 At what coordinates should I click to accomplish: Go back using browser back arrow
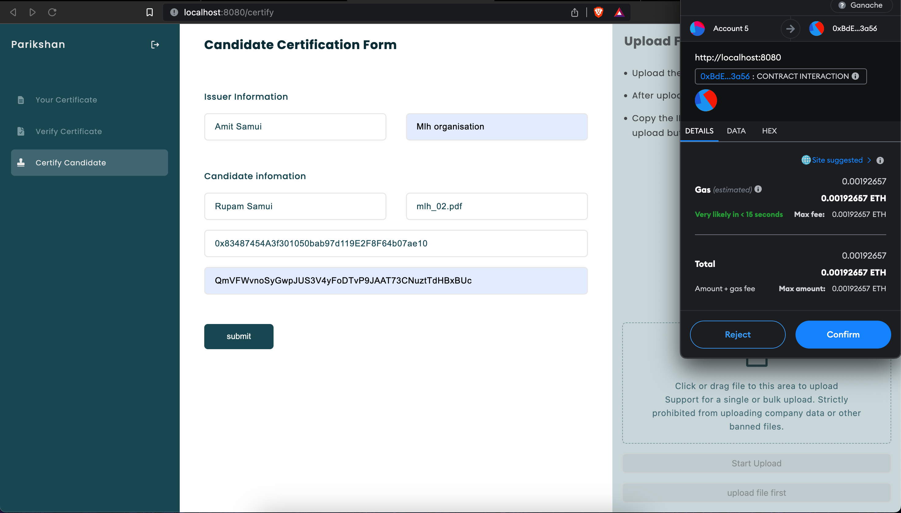(13, 13)
